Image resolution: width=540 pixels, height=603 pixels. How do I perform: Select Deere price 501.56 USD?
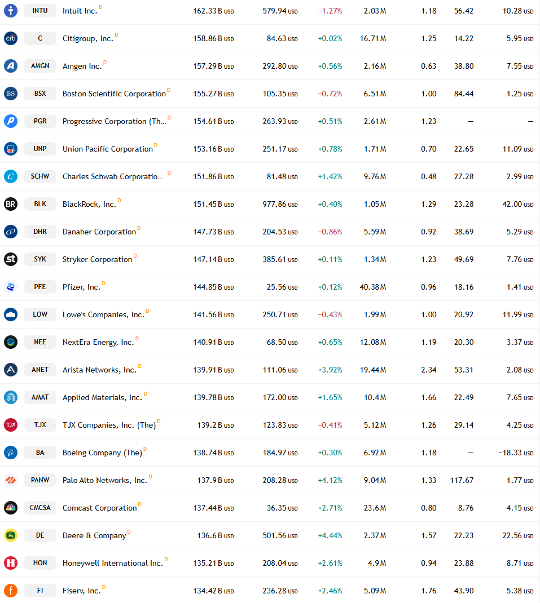coord(280,536)
